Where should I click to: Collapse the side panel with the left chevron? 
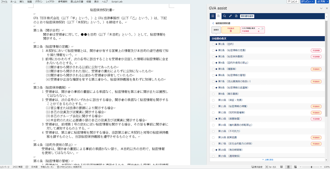[x=326, y=16]
